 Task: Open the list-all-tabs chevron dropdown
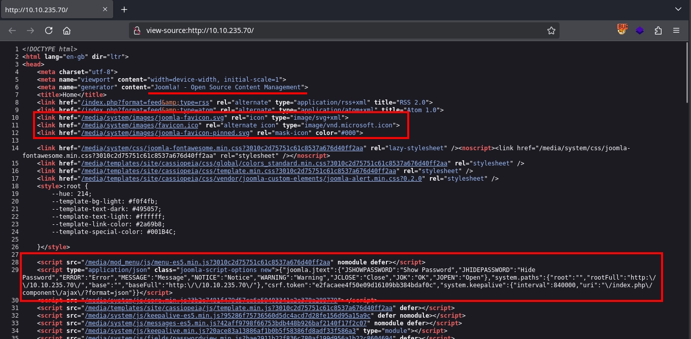tap(679, 9)
